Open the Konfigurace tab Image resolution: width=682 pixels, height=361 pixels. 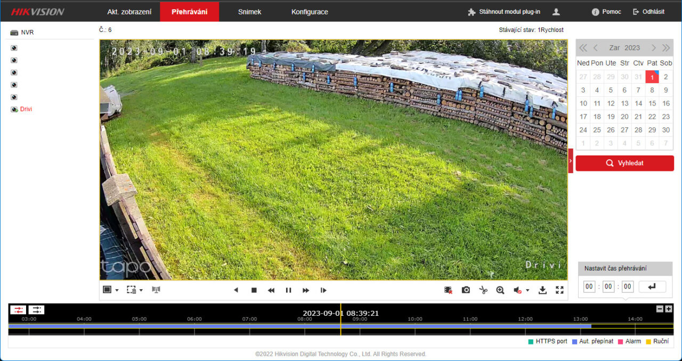310,12
